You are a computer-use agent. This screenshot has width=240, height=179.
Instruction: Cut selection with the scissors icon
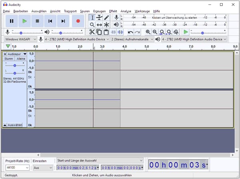(x=92, y=32)
